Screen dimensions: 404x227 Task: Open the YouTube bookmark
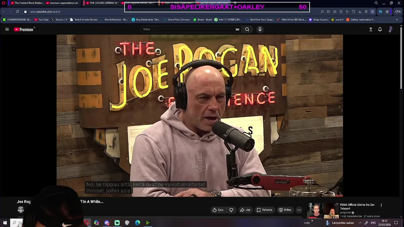coord(41,20)
